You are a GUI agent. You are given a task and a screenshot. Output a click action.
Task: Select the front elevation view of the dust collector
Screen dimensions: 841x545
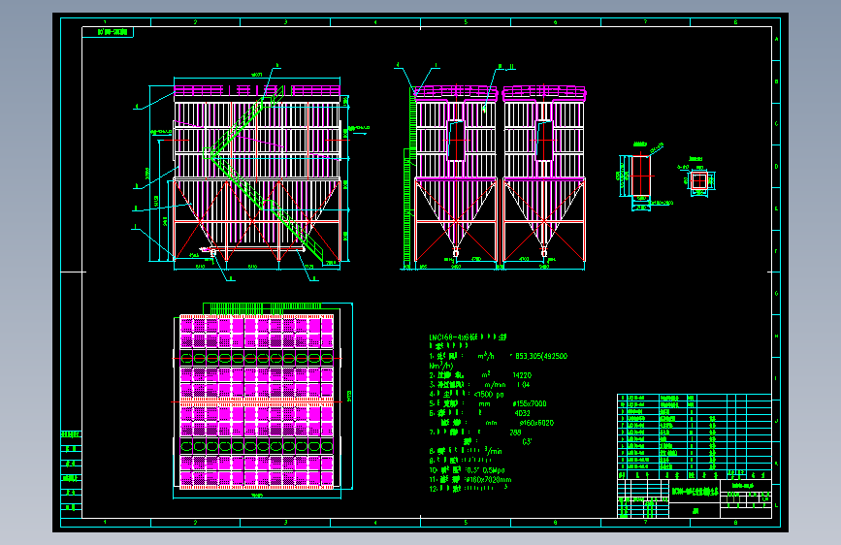point(257,173)
